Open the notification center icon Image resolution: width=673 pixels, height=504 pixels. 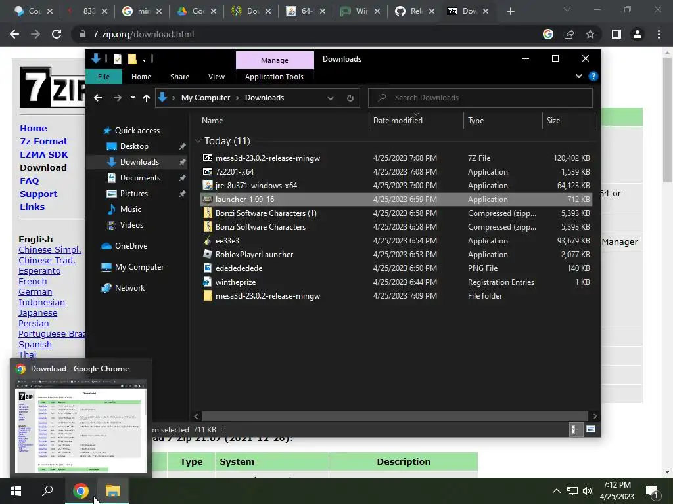click(x=653, y=491)
